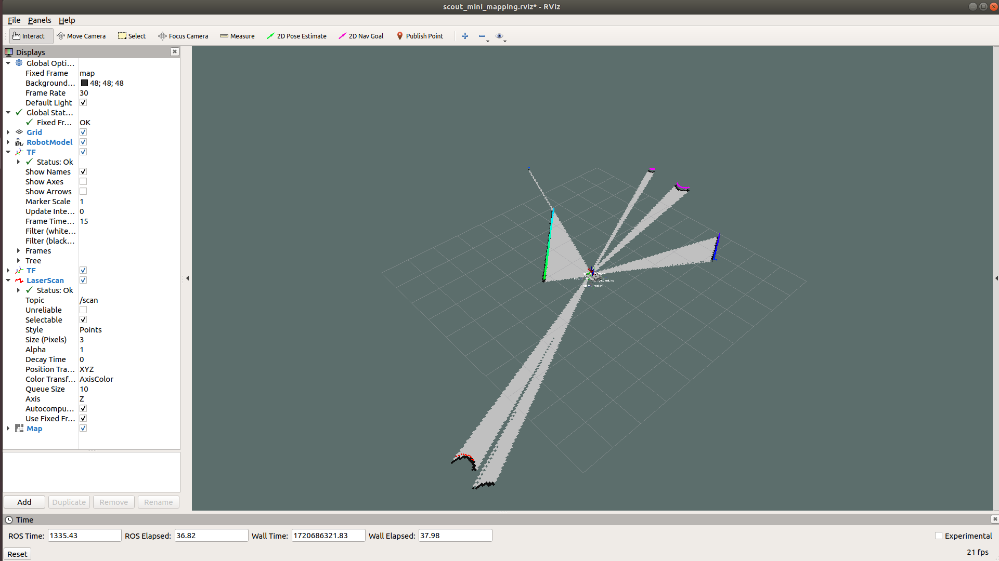Screen dimensions: 999x561
Task: Click the Grid display icon
Action: coord(19,132)
